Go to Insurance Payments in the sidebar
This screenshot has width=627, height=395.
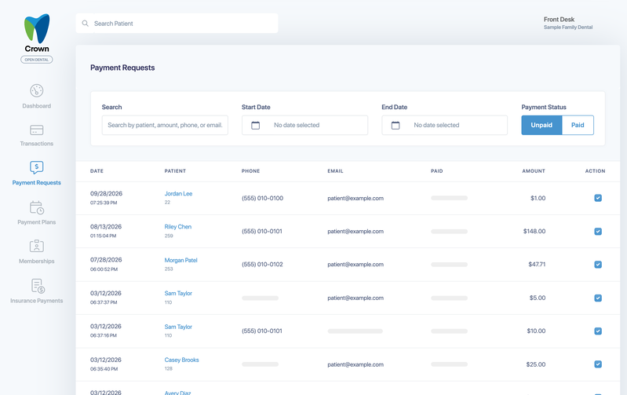tap(36, 301)
